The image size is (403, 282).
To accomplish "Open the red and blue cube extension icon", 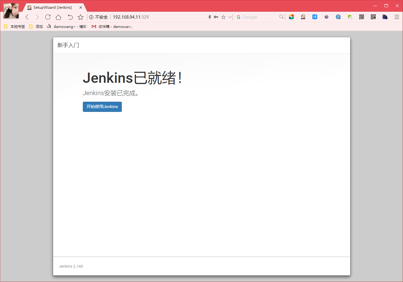I will (x=326, y=17).
